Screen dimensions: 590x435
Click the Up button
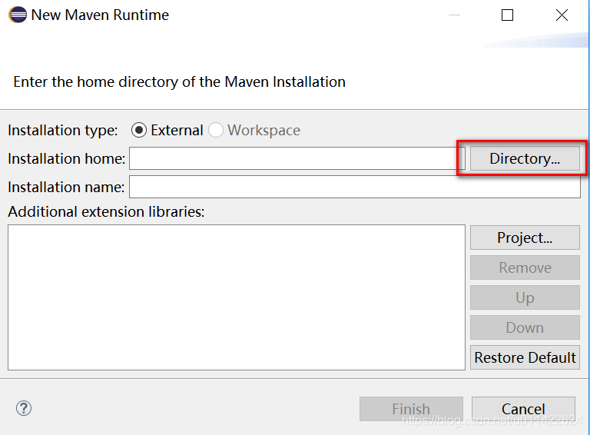pyautogui.click(x=525, y=297)
